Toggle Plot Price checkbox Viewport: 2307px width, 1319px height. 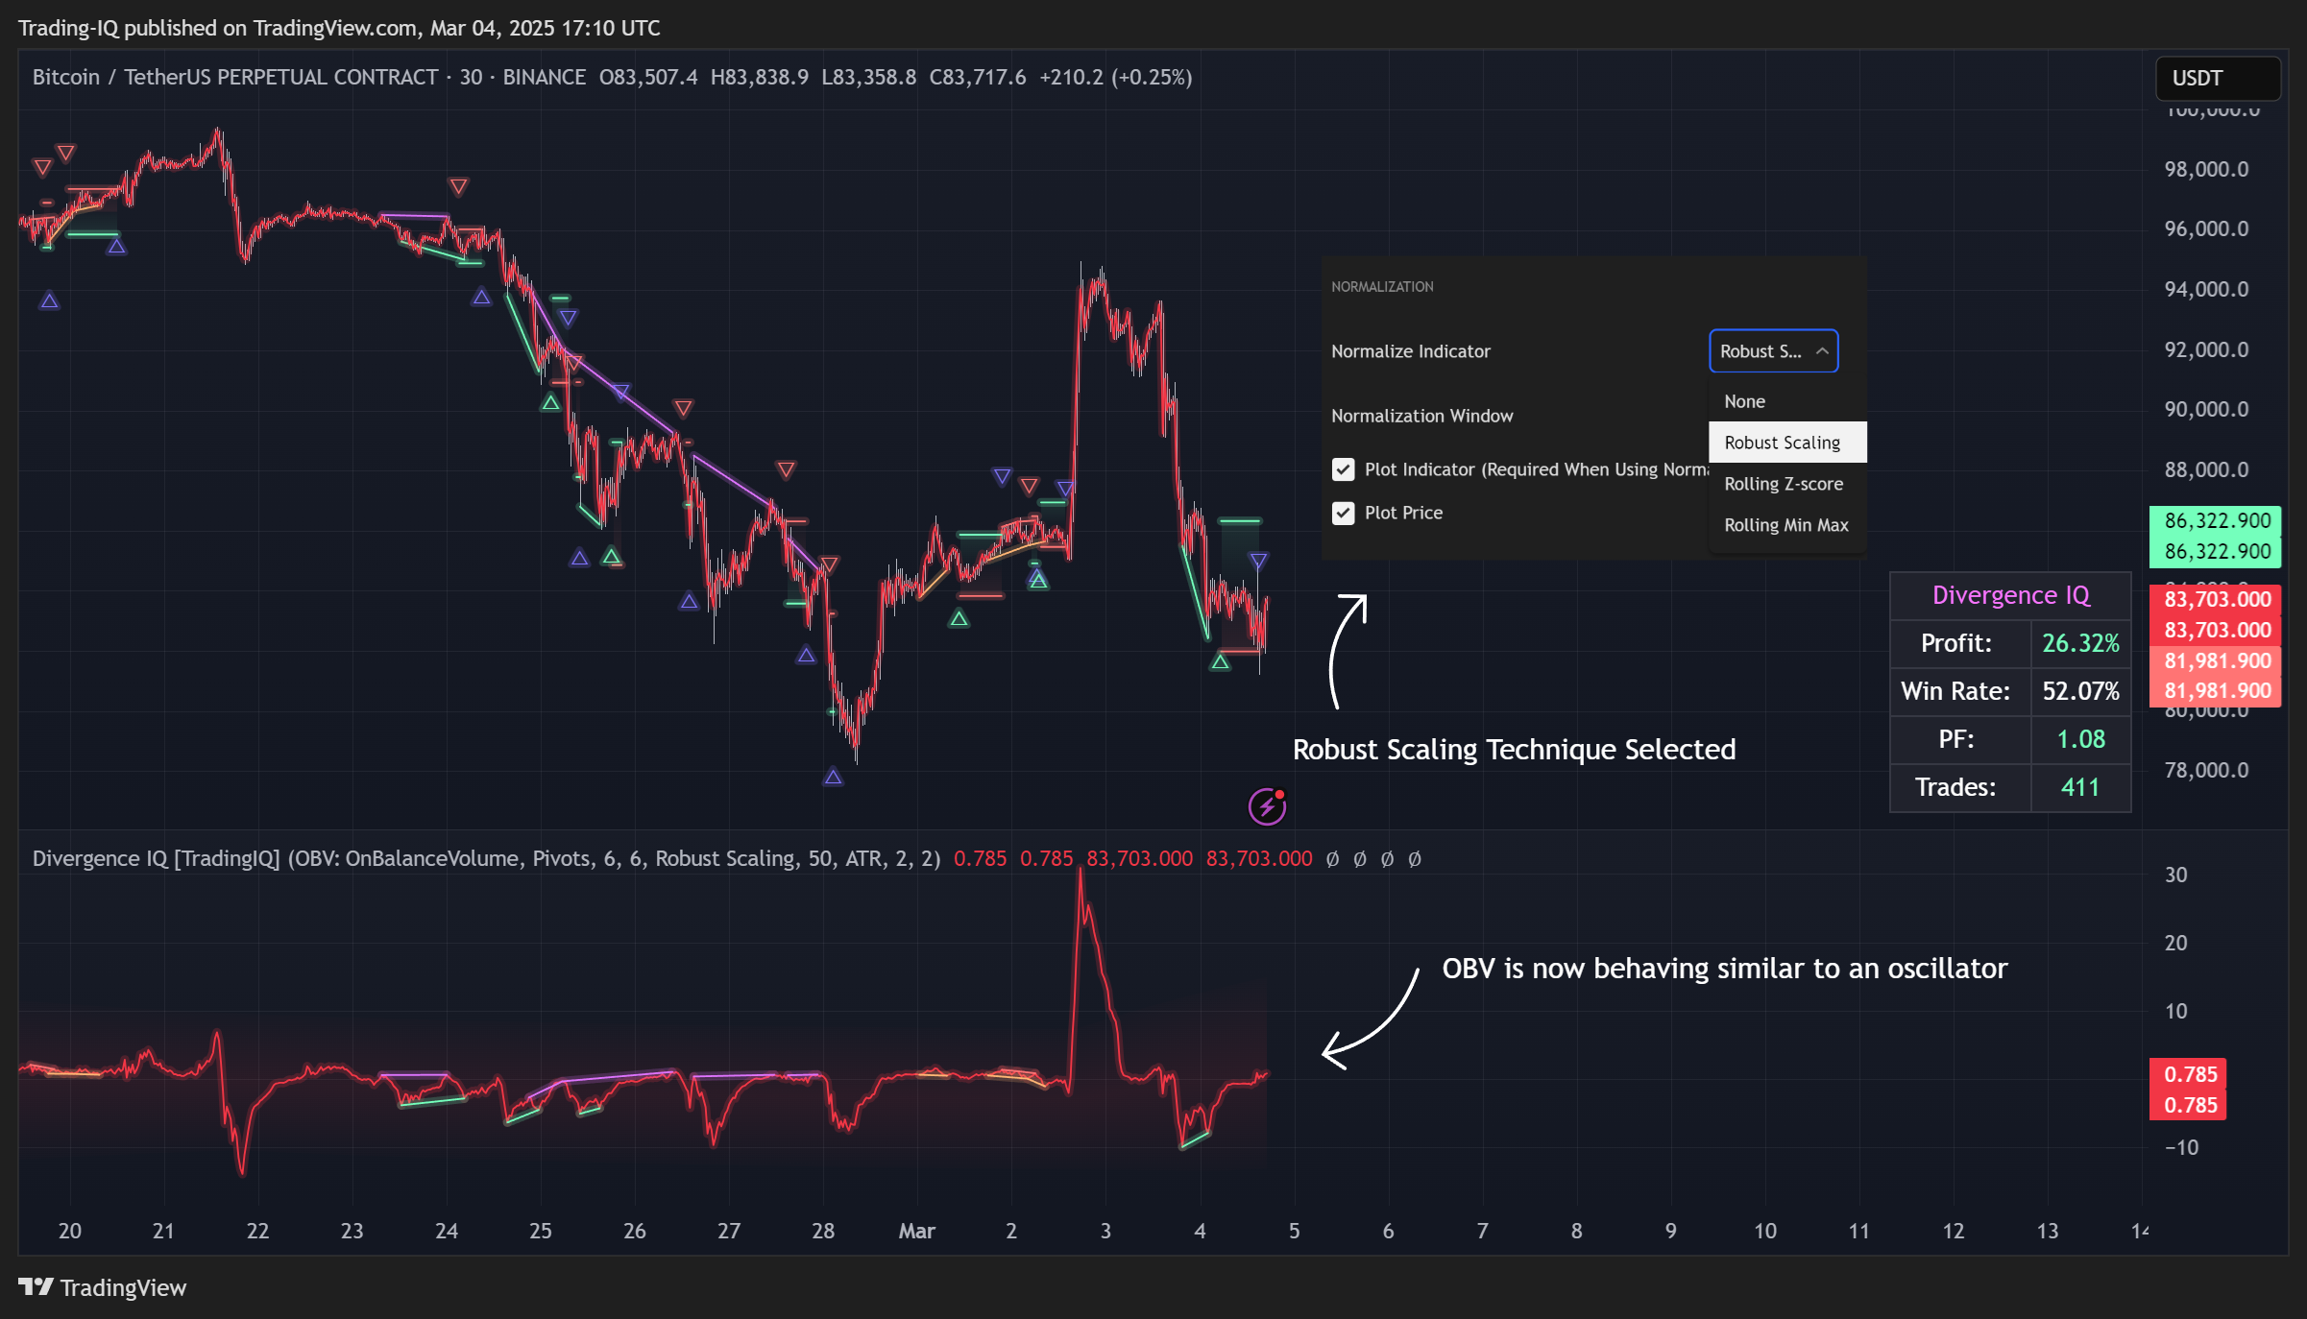click(x=1343, y=513)
